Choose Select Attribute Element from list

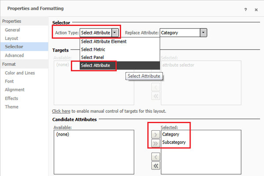tap(120, 41)
